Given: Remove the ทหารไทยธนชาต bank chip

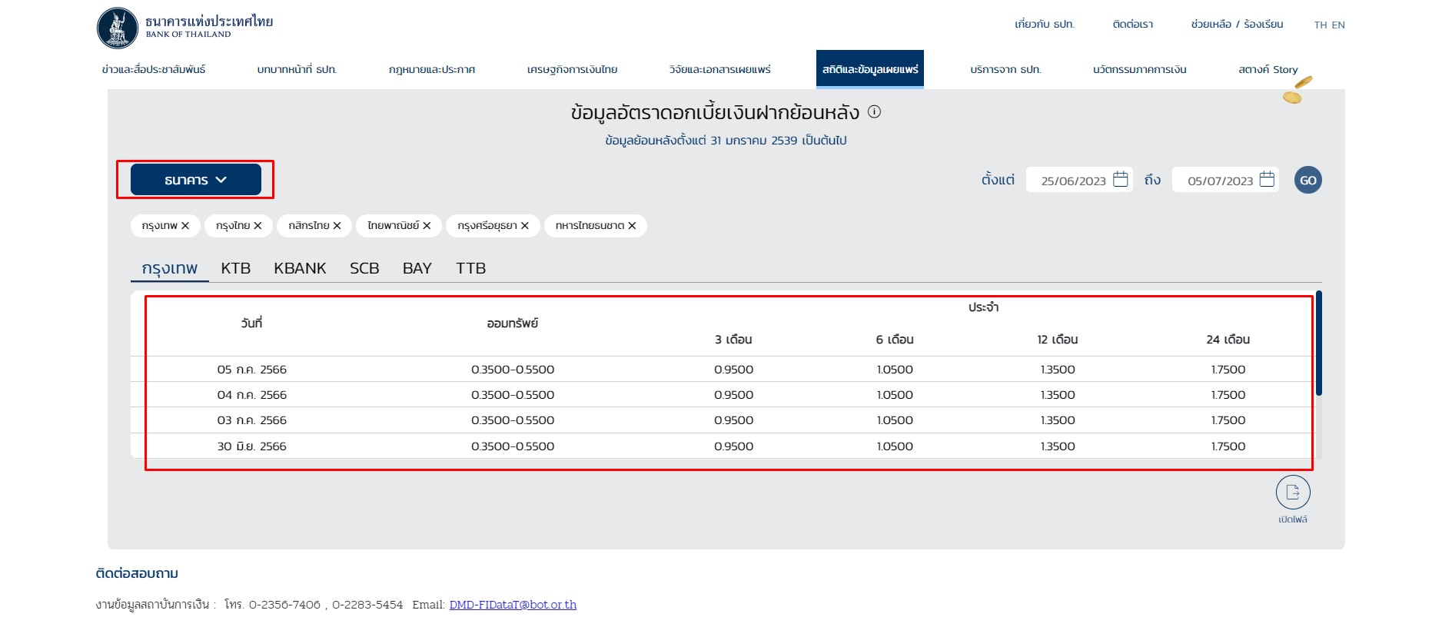Looking at the screenshot, I should pos(632,226).
